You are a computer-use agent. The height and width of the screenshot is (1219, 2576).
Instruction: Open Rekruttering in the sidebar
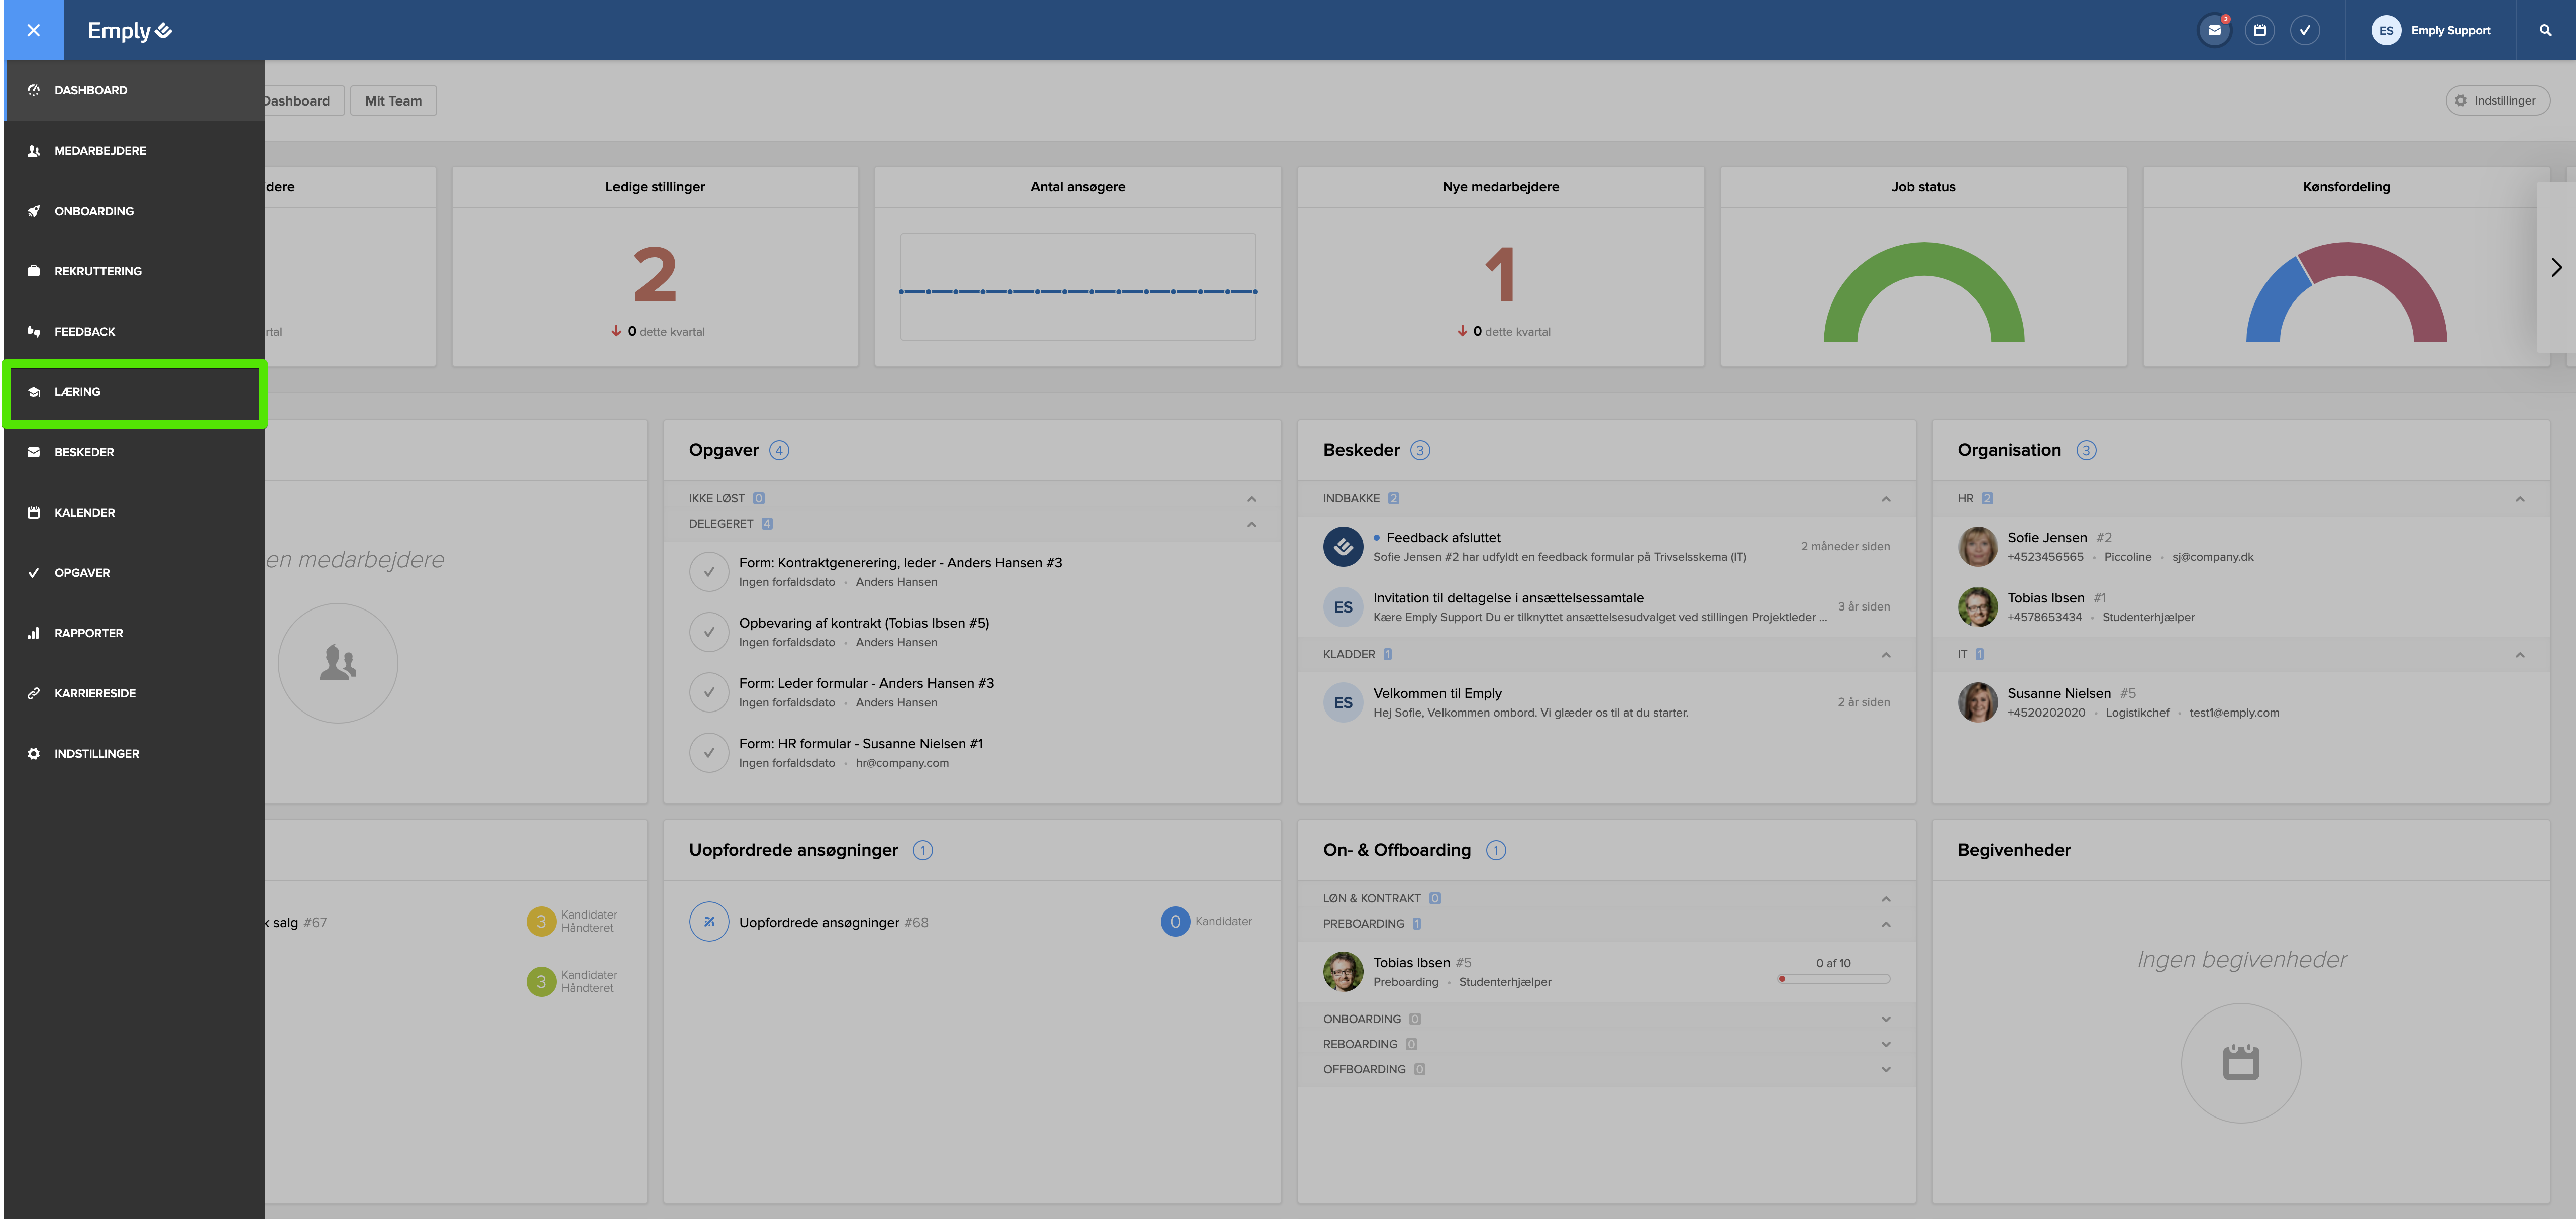(x=98, y=271)
